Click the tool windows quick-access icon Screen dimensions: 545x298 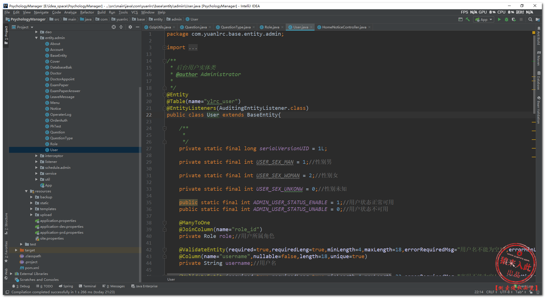tap(7, 292)
